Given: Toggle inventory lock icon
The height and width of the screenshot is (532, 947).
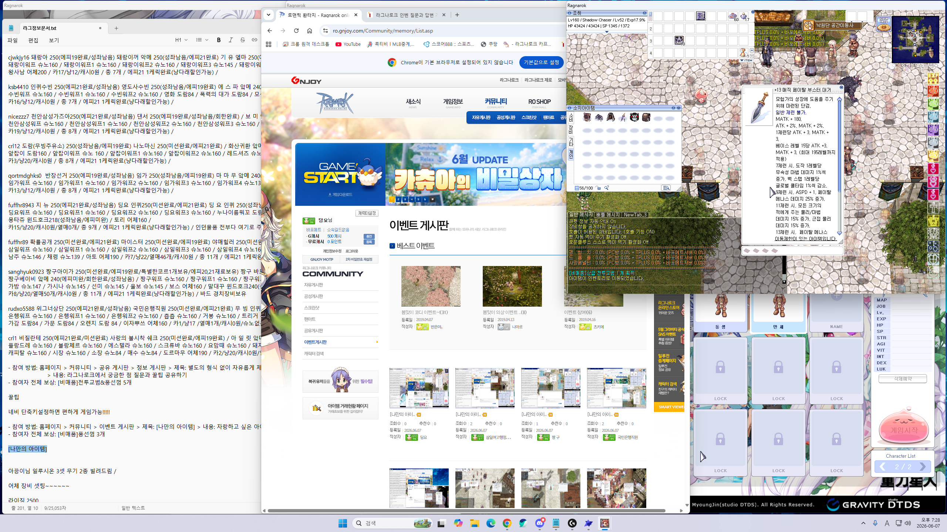Looking at the screenshot, I should tap(598, 188).
